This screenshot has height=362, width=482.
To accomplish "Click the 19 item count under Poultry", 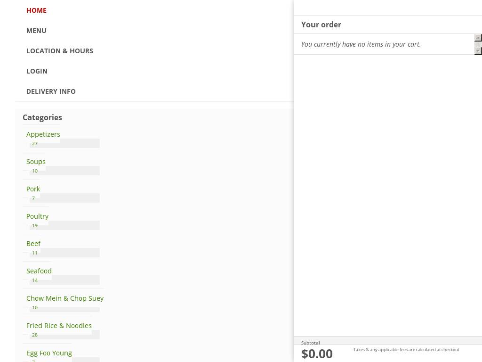I will pyautogui.click(x=35, y=225).
